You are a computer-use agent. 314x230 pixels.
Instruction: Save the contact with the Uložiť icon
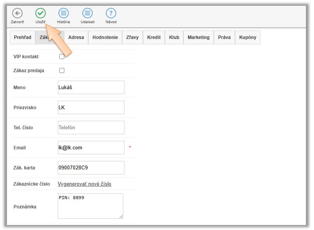click(40, 13)
